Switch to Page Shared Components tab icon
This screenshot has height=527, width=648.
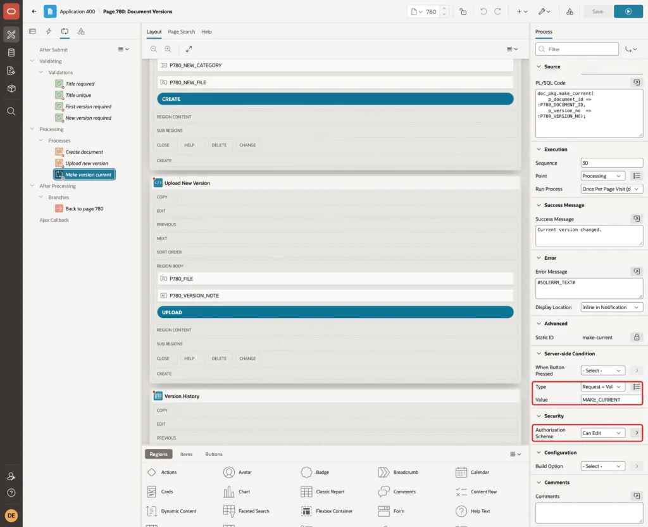tap(81, 32)
